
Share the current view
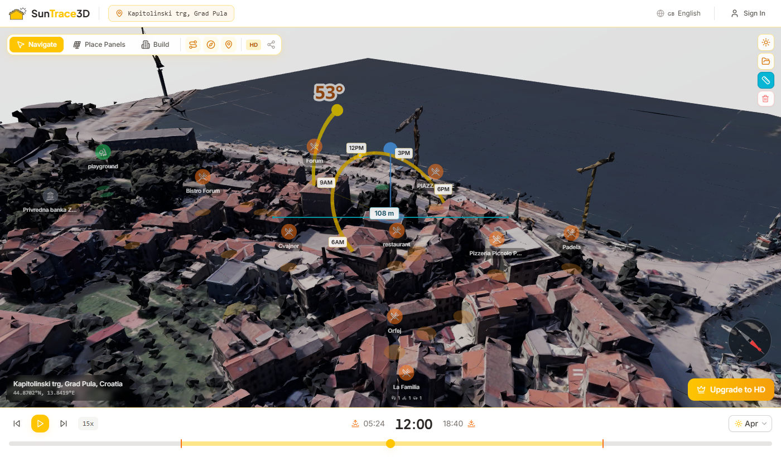[x=271, y=45]
